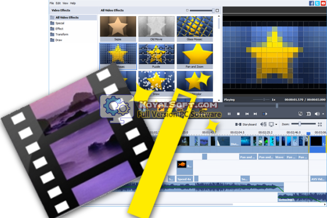The width and height of the screenshot is (327, 218).
Task: Select the All Video Effects folder
Action: pos(73,18)
